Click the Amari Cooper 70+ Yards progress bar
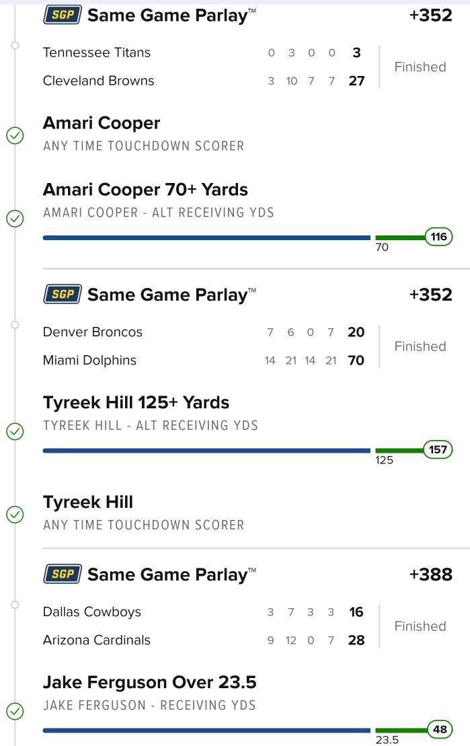This screenshot has width=470, height=746. coord(206,237)
